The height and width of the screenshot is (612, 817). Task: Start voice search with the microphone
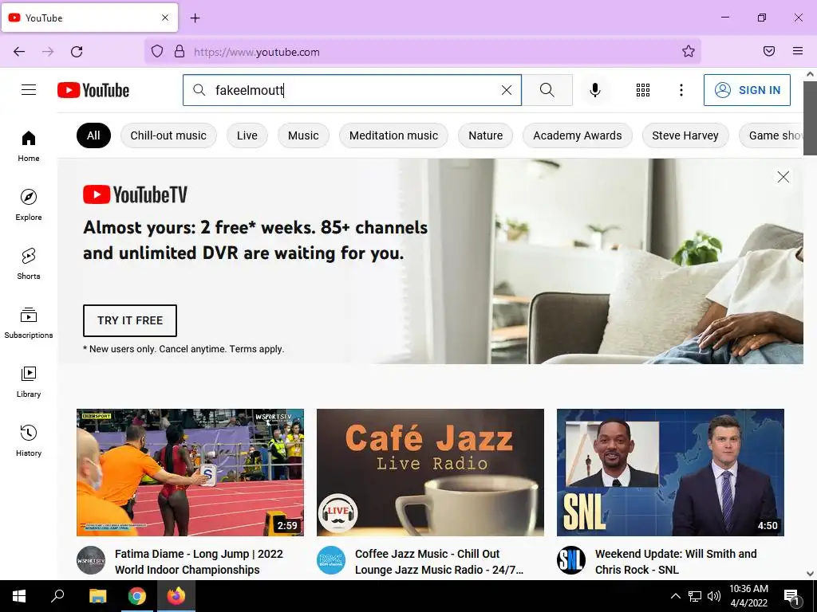595,90
